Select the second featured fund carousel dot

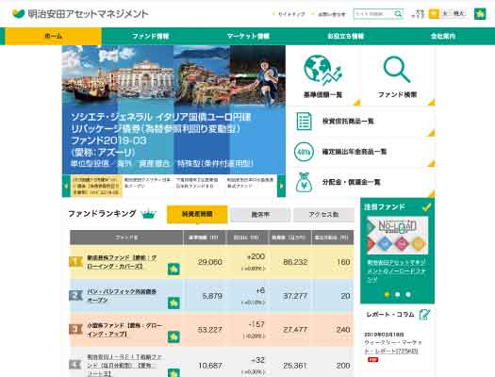[x=398, y=294]
